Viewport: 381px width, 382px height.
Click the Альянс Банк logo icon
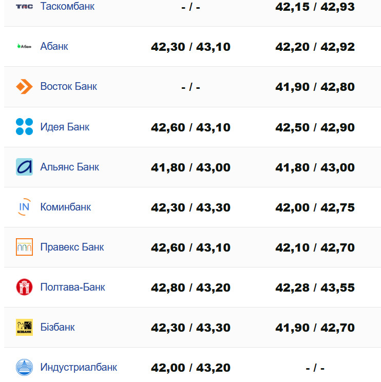(x=24, y=167)
